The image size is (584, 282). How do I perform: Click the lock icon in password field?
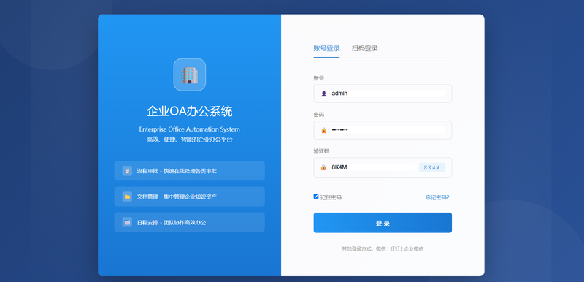pyautogui.click(x=323, y=130)
